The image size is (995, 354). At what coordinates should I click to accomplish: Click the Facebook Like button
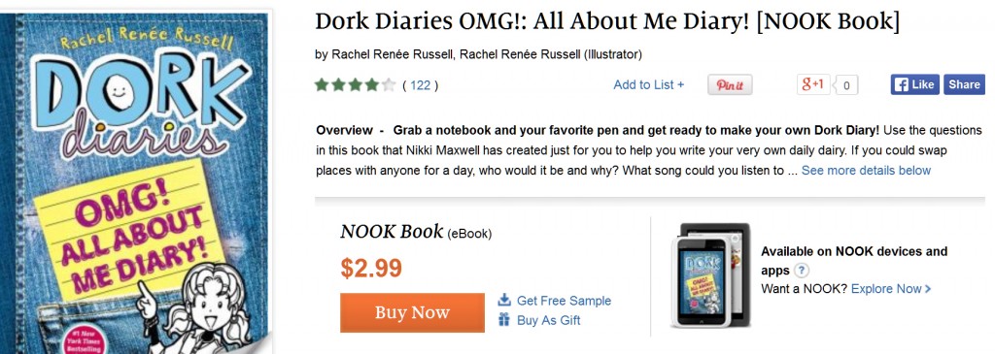click(x=914, y=84)
